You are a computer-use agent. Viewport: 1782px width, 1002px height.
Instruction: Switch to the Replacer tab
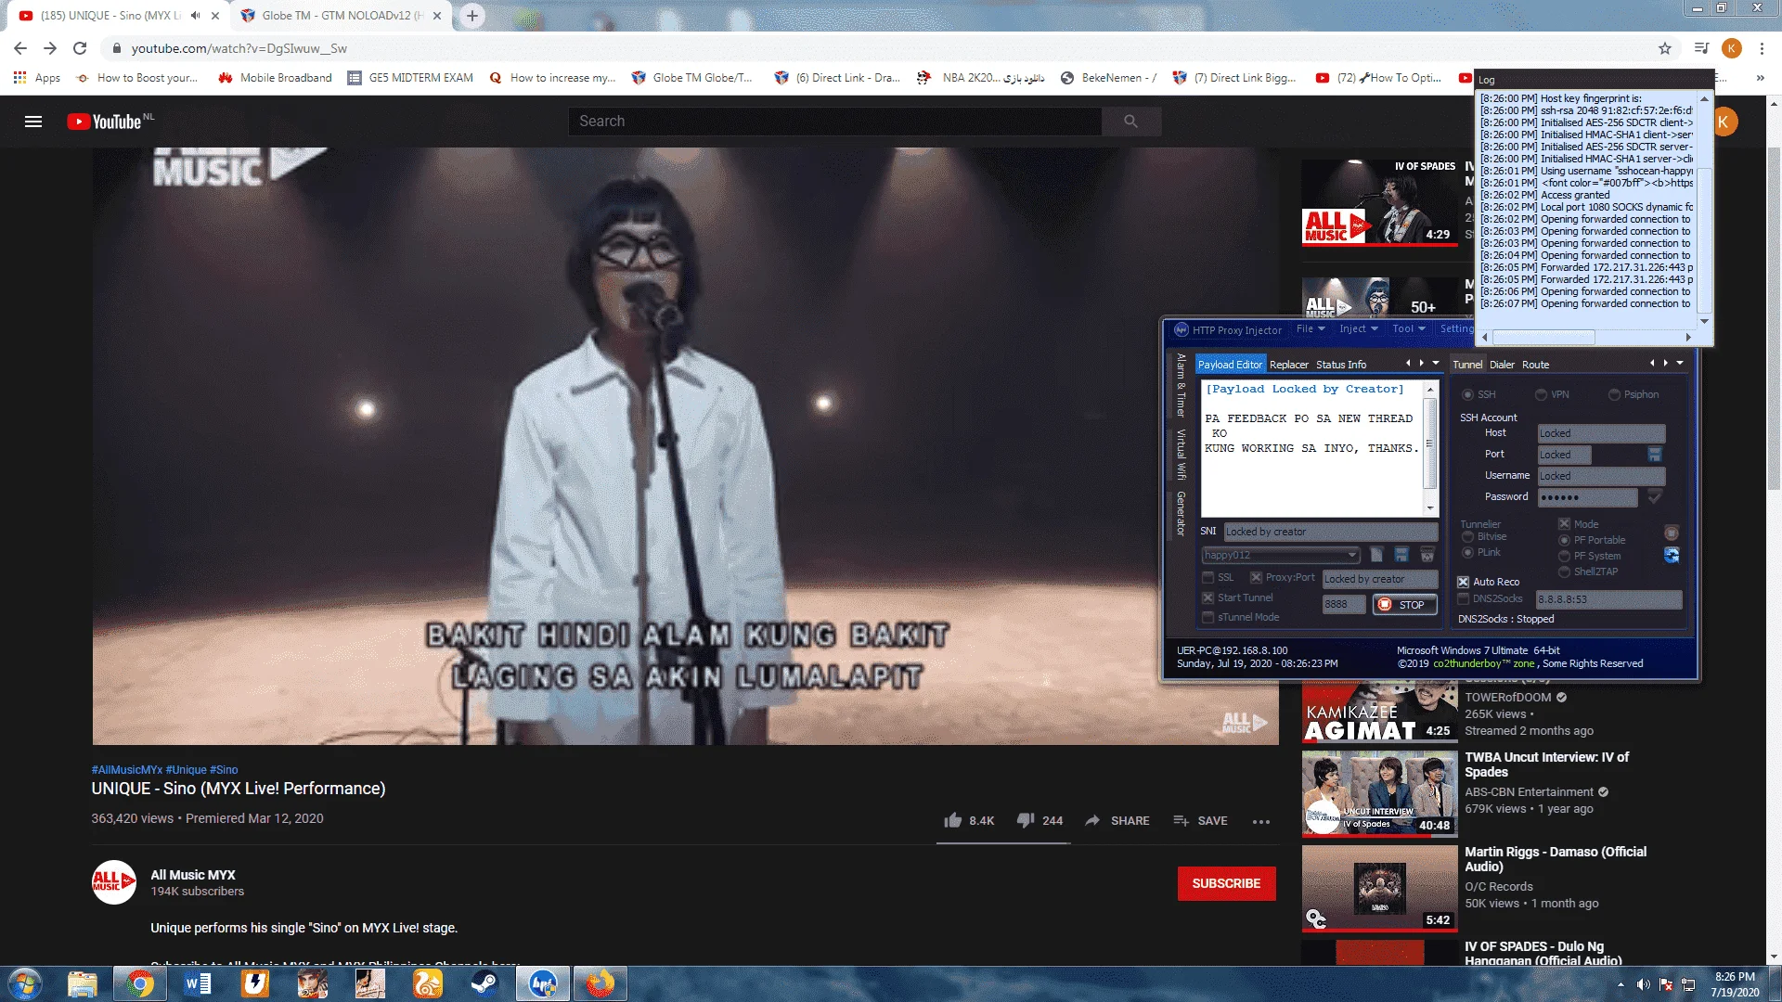coord(1288,365)
